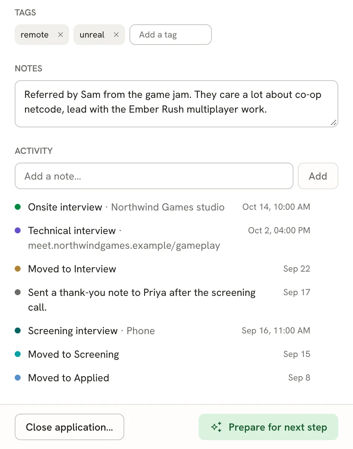The width and height of the screenshot is (353, 449).
Task: Select the Screening interview Phone entry
Action: 163,331
